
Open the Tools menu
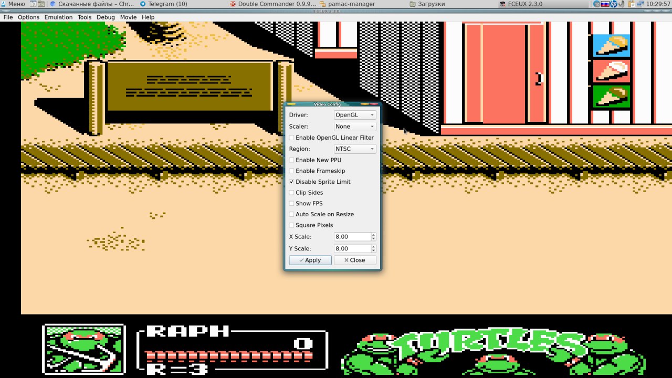(85, 17)
